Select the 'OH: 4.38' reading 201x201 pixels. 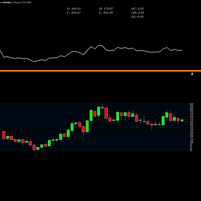pos(137,13)
